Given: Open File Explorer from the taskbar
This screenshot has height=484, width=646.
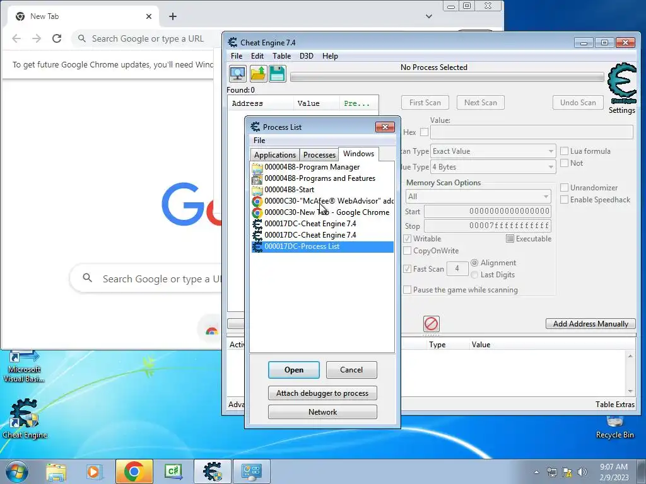Looking at the screenshot, I should pyautogui.click(x=56, y=471).
